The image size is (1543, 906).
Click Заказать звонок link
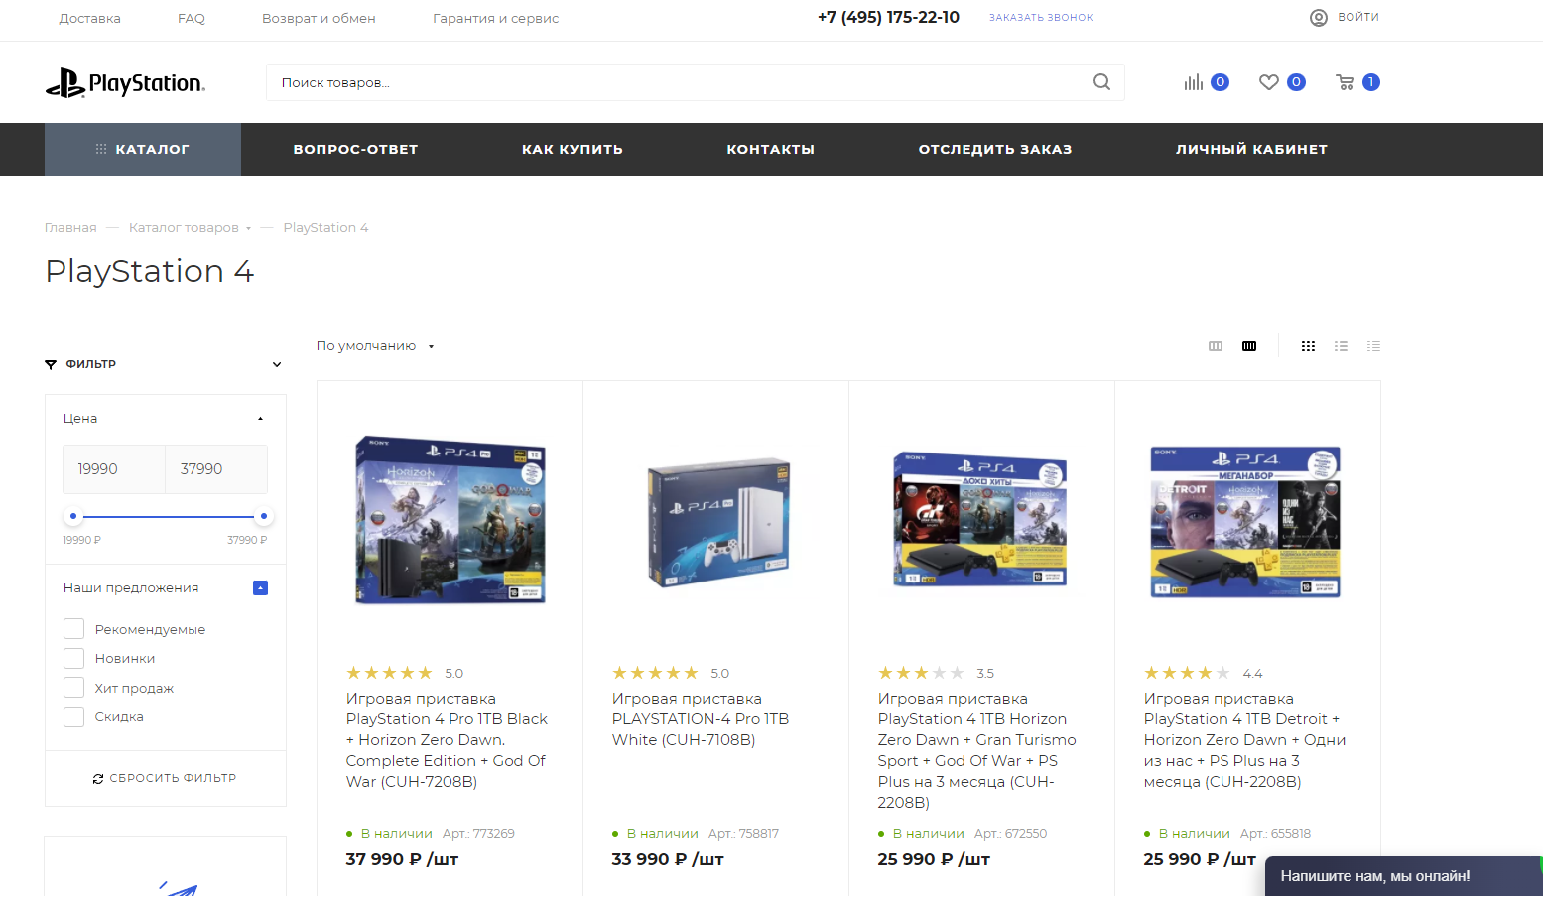coord(1041,18)
